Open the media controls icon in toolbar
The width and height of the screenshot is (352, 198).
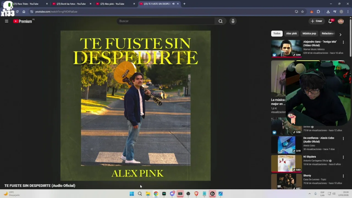335,12
